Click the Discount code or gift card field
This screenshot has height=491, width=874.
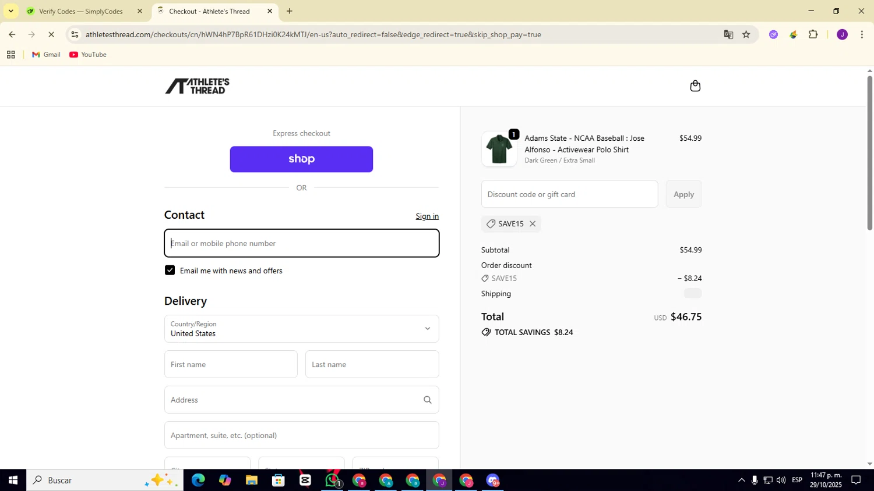[x=569, y=194]
